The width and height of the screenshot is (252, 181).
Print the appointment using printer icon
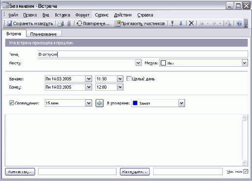point(61,24)
